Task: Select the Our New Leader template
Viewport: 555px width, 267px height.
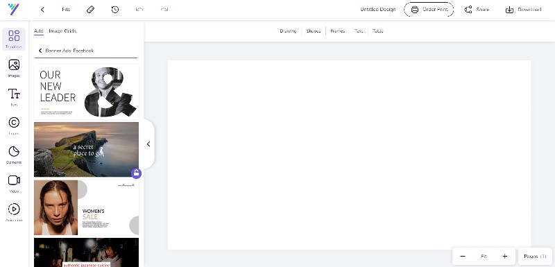Action: coord(86,92)
